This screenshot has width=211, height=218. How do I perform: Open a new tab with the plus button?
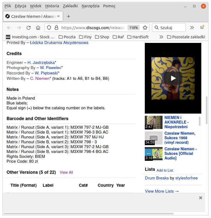click(x=68, y=16)
